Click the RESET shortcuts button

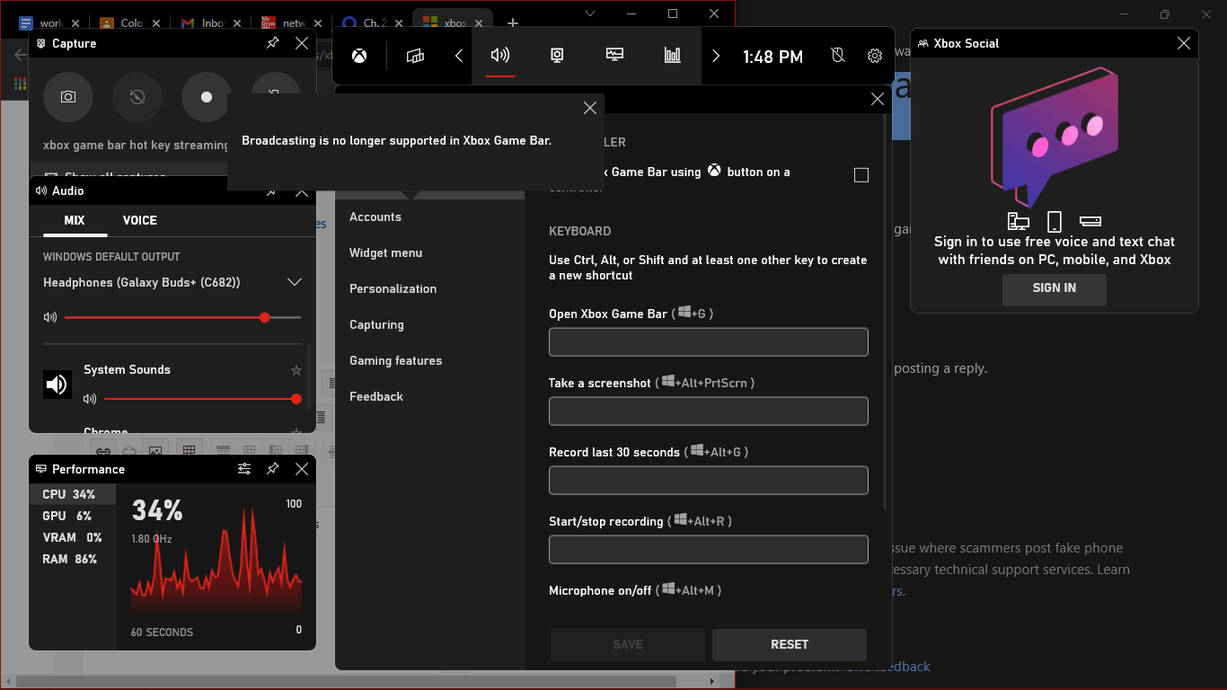click(790, 644)
